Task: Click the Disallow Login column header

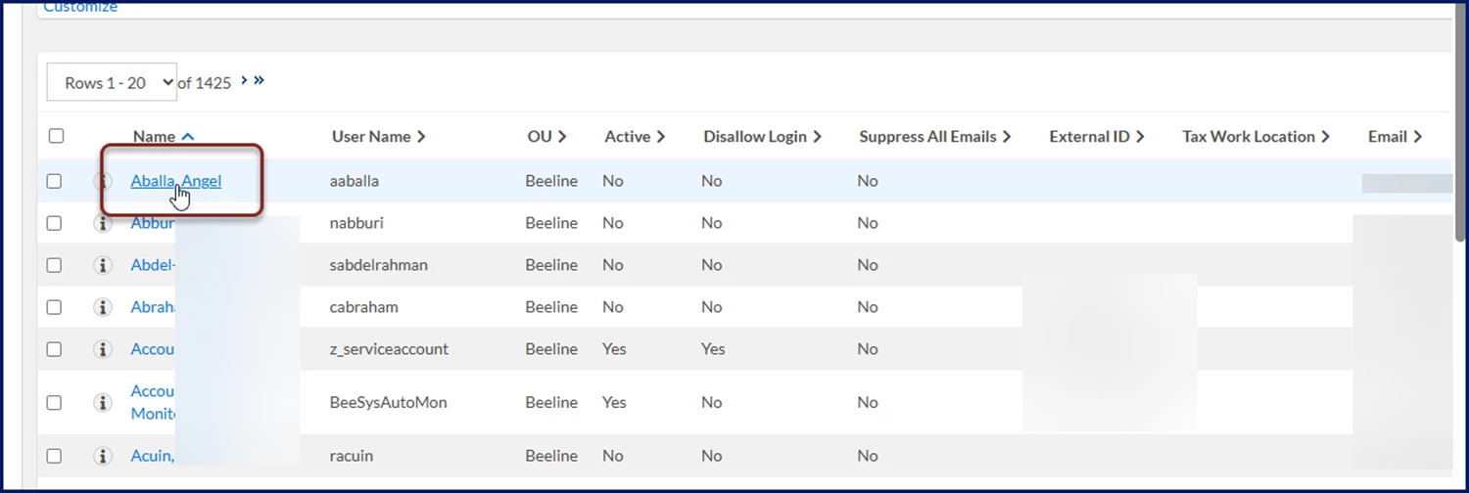Action: pos(762,137)
